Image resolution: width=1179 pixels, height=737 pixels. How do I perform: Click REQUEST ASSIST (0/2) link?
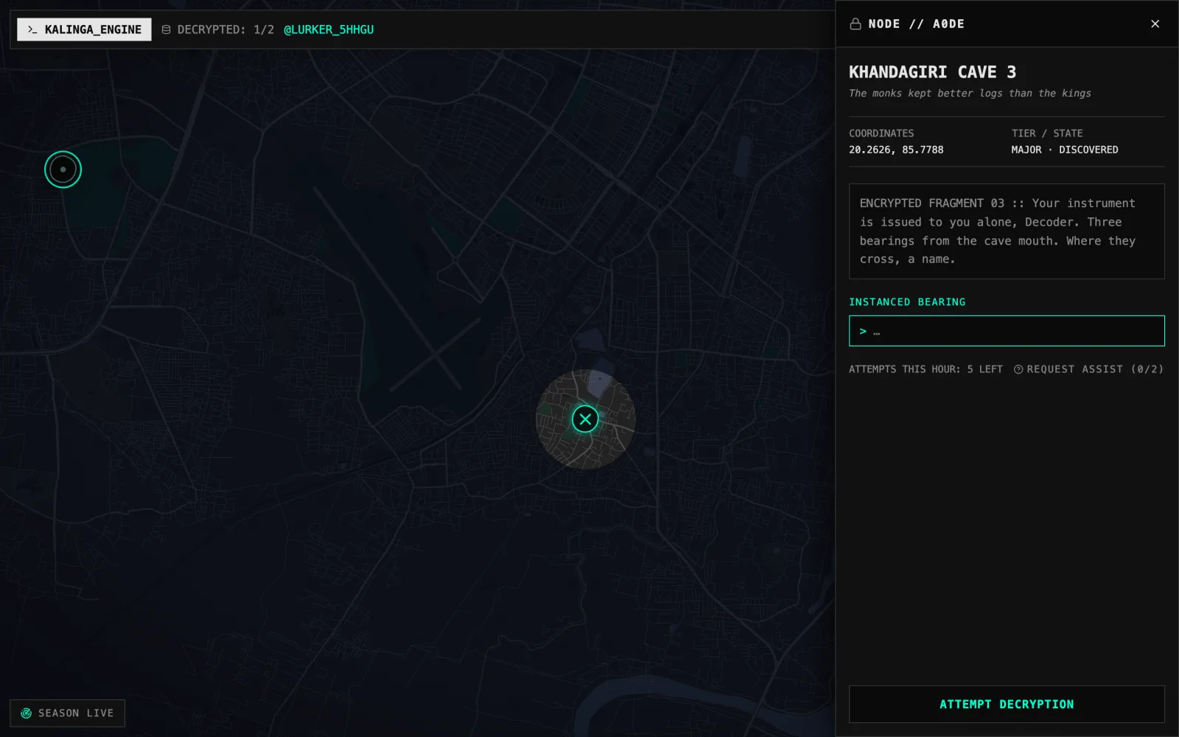click(x=1088, y=369)
